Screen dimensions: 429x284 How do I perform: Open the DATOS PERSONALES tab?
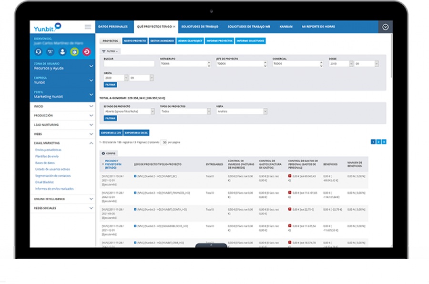coord(113,27)
